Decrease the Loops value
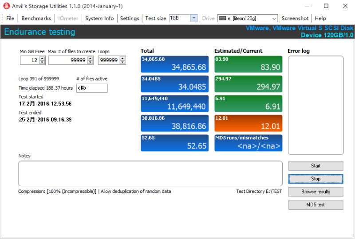This screenshot has height=239, width=355. click(122, 62)
